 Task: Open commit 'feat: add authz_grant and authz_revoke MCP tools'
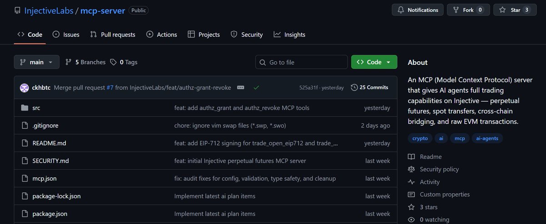pyautogui.click(x=242, y=108)
